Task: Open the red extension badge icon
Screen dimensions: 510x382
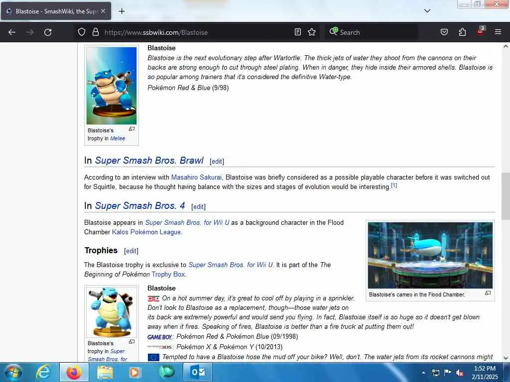Action: (x=481, y=31)
